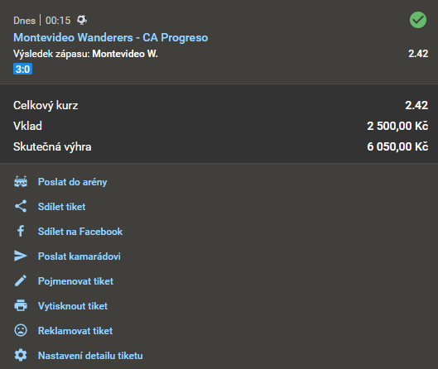Click the pencil rename icon
Viewport: 438px width, 369px height.
tap(21, 280)
